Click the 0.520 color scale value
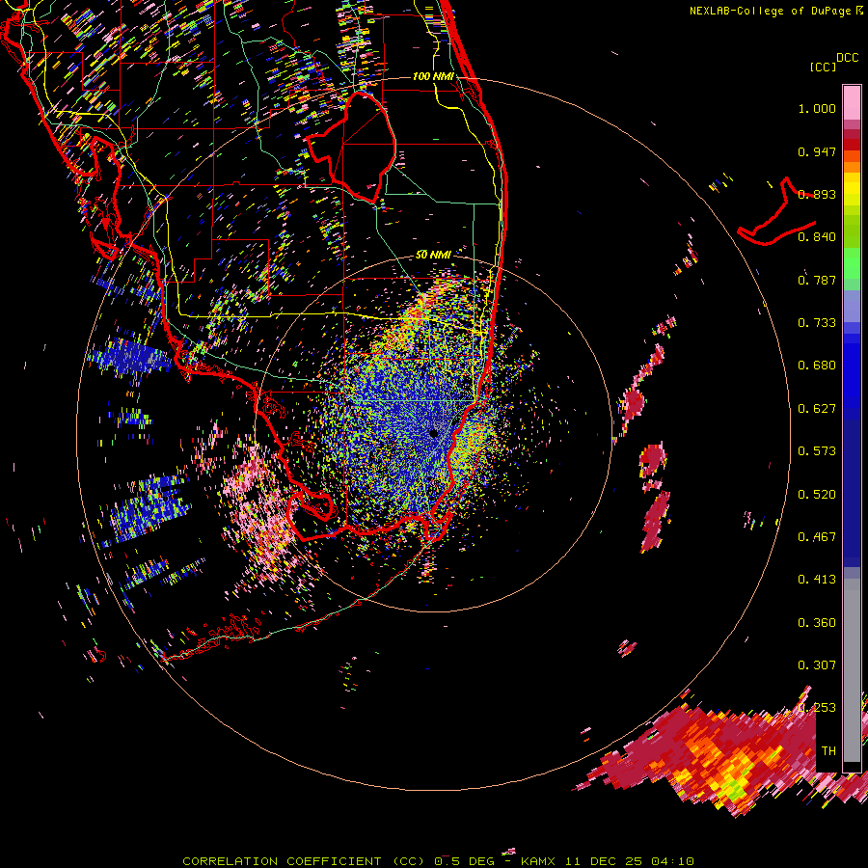868x868 pixels. [x=817, y=495]
